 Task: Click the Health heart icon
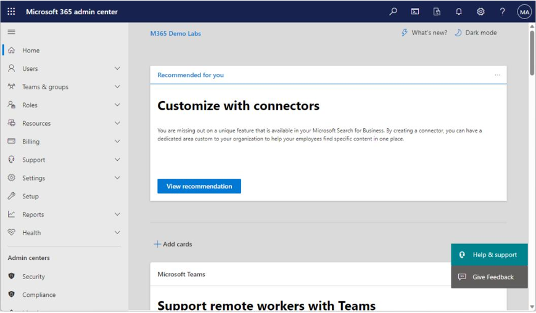tap(11, 232)
